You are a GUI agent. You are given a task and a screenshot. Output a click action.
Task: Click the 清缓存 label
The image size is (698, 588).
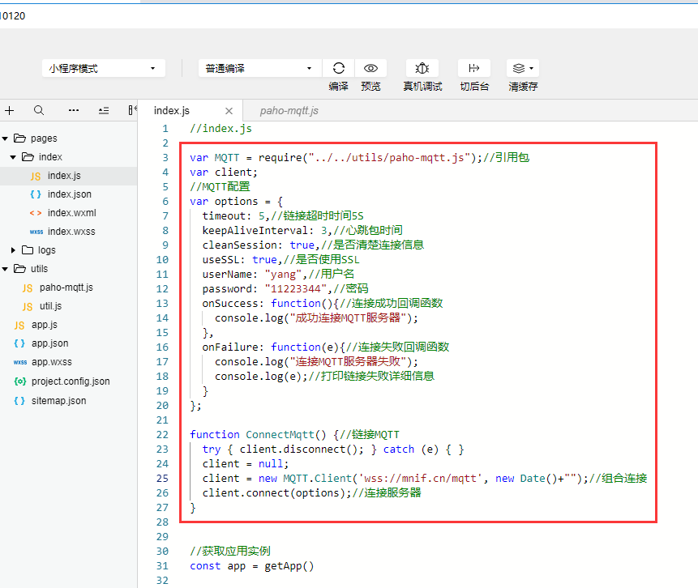click(523, 87)
